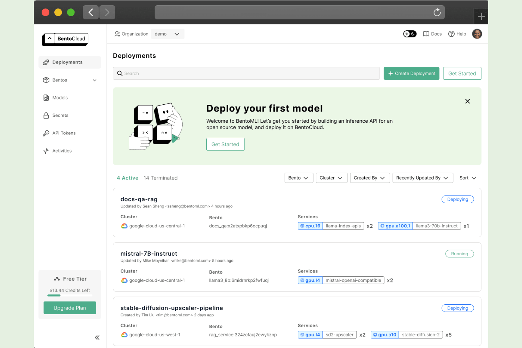
Task: Click the credits left progress bar
Action: [x=70, y=295]
